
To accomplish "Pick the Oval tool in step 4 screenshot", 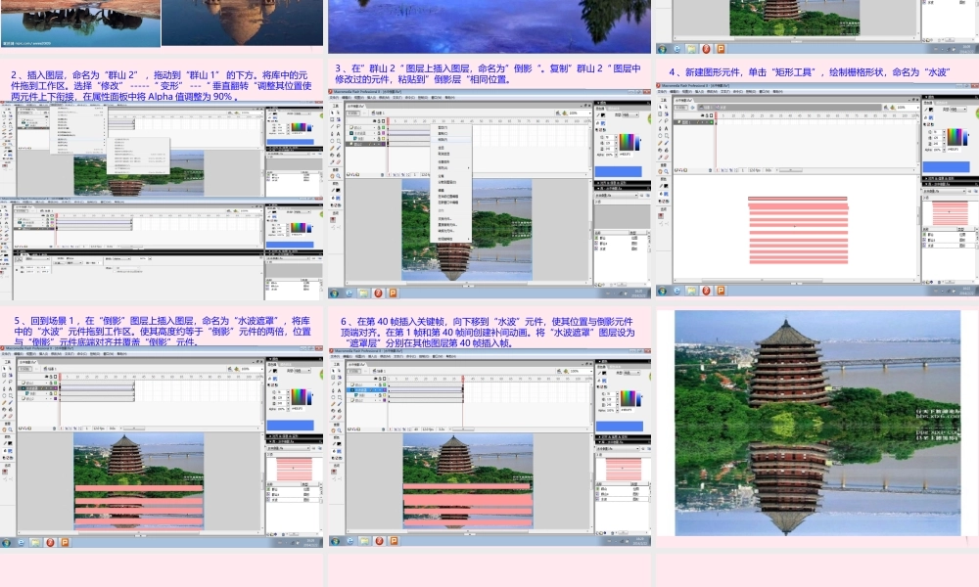I will click(660, 136).
